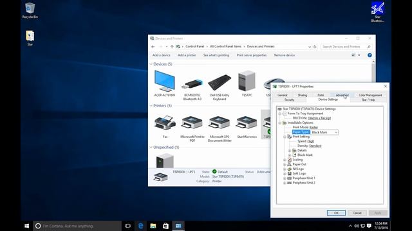Select the Star Bluetooth desktop shortcut

click(x=378, y=12)
